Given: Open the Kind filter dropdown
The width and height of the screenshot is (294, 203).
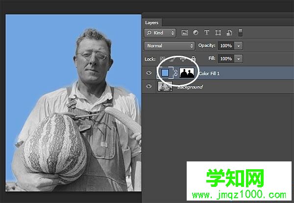Looking at the screenshot, I should coord(160,33).
